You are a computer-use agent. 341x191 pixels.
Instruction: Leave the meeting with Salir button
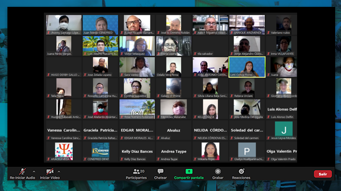tap(322, 174)
